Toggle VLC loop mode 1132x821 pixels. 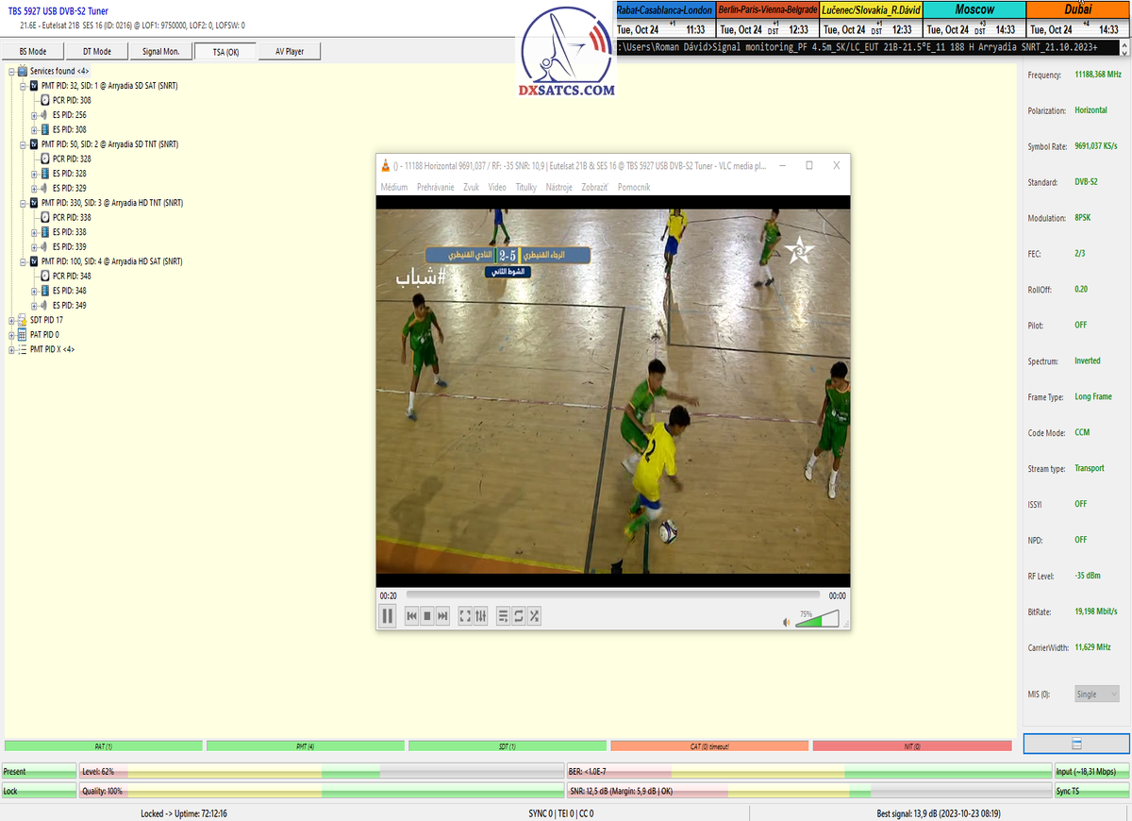(519, 616)
